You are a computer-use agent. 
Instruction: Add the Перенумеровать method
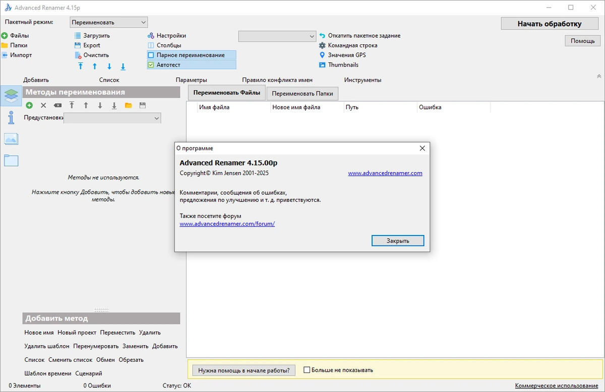(x=96, y=346)
